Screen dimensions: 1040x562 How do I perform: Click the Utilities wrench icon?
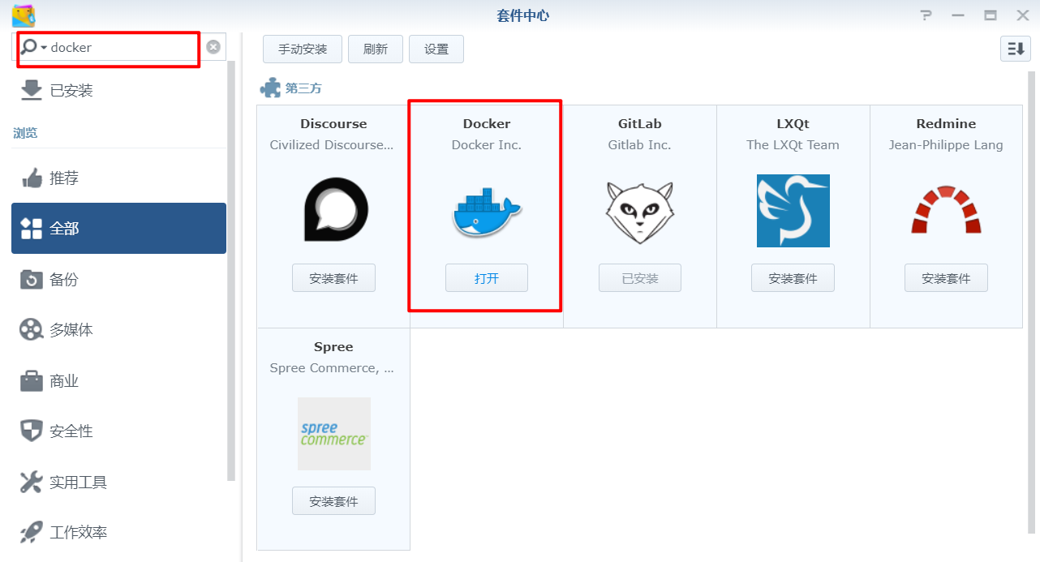pyautogui.click(x=32, y=482)
